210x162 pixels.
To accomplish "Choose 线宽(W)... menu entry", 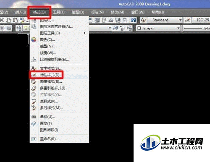I will pos(59,53).
